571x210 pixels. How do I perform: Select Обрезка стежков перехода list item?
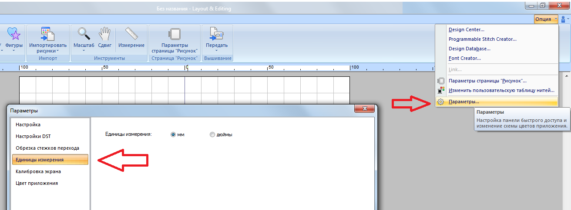click(x=50, y=148)
